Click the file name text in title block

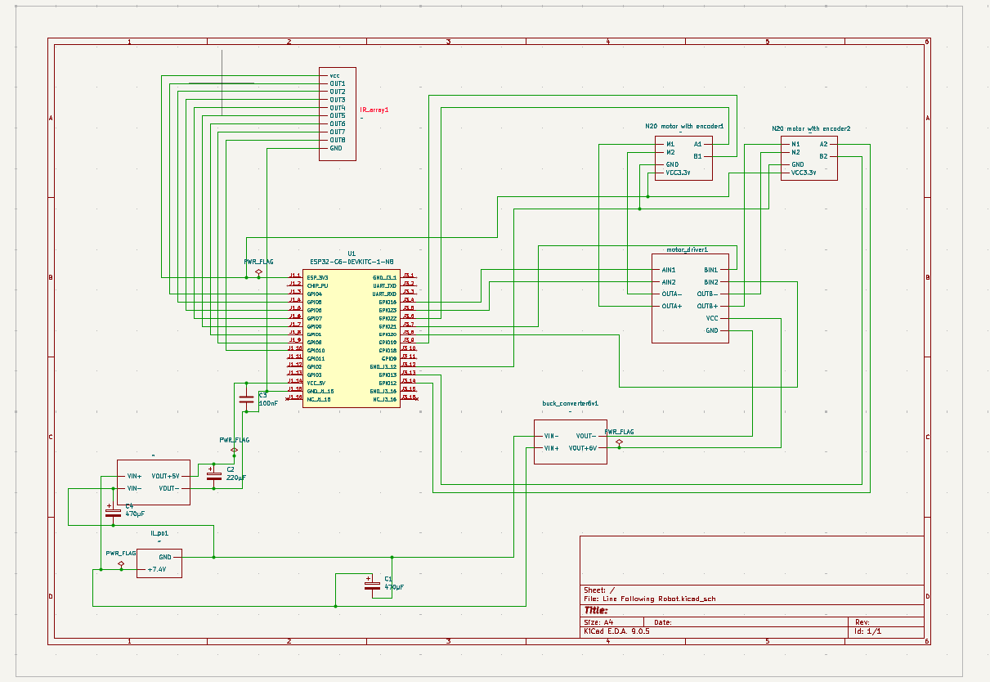(650, 599)
